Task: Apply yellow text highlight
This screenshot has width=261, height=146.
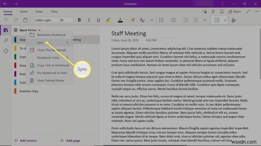Action: 108,20
